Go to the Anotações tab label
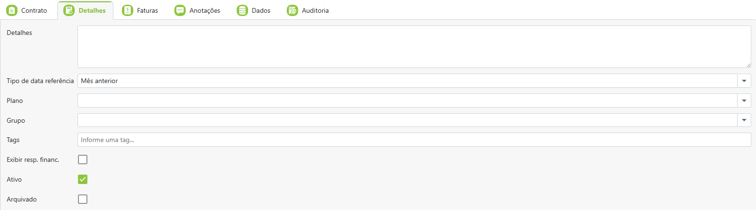The height and width of the screenshot is (210, 756). (205, 10)
